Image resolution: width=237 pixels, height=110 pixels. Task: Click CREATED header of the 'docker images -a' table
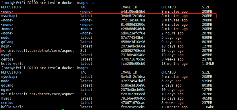pyautogui.click(x=168, y=7)
